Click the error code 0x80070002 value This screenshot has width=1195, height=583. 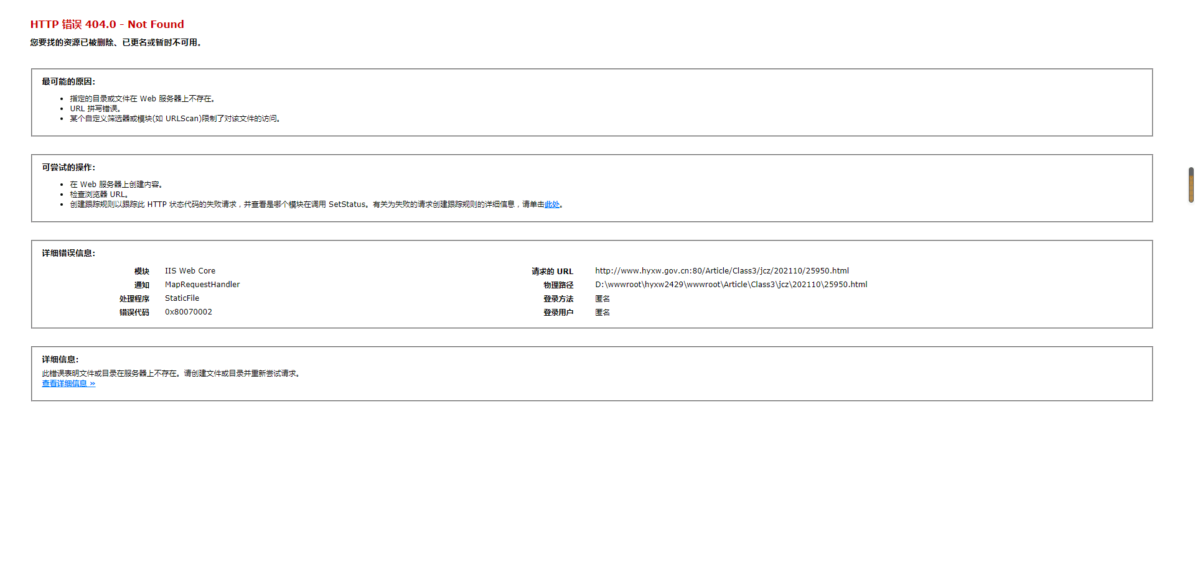tap(188, 312)
